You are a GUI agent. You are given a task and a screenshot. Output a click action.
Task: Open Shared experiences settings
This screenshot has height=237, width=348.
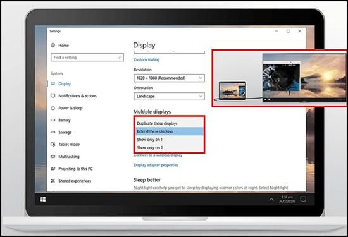pos(75,181)
